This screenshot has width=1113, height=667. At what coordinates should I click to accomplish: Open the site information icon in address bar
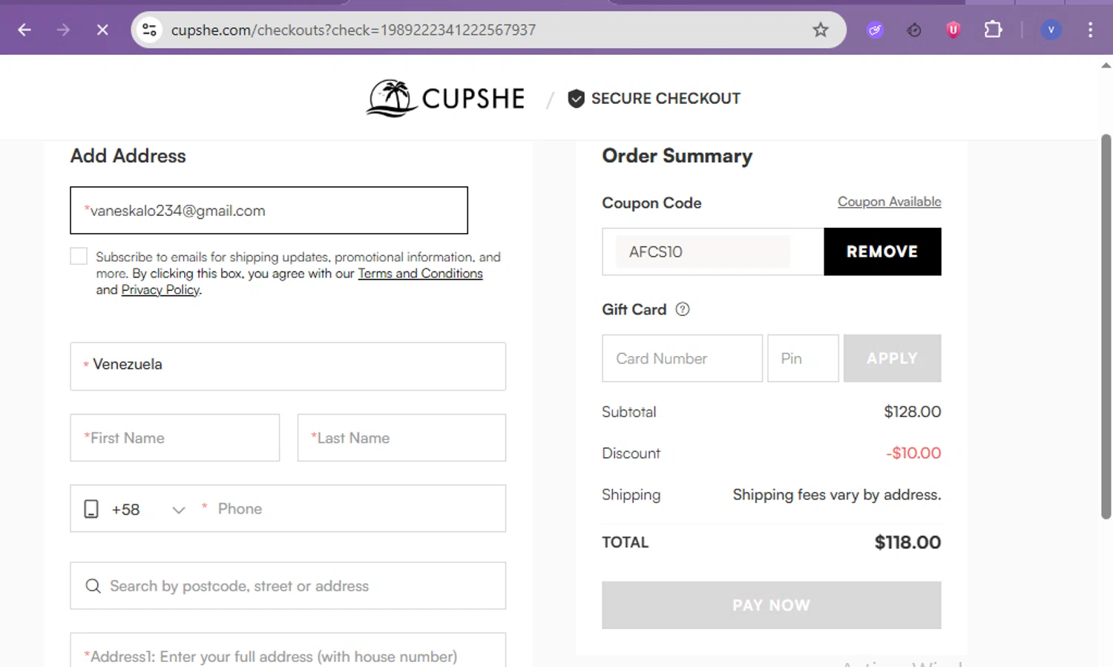click(x=150, y=30)
